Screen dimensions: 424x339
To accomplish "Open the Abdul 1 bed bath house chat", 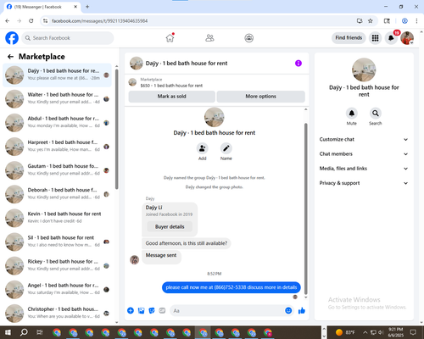I will click(57, 123).
